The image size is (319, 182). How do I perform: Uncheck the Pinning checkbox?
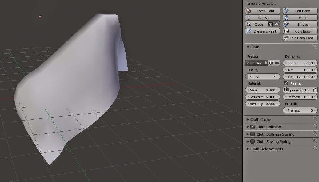click(286, 83)
